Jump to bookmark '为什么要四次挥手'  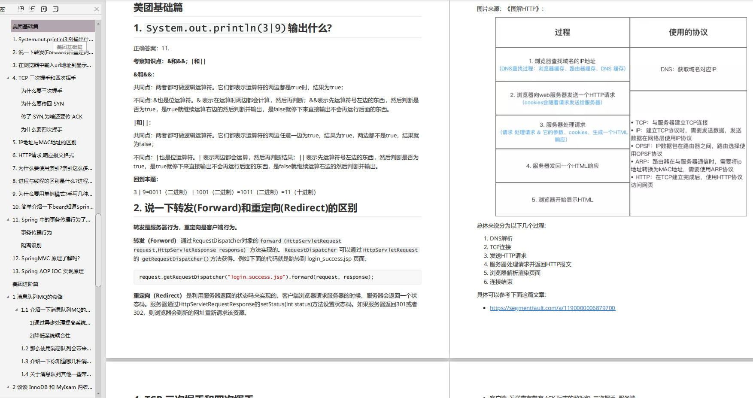(x=42, y=130)
